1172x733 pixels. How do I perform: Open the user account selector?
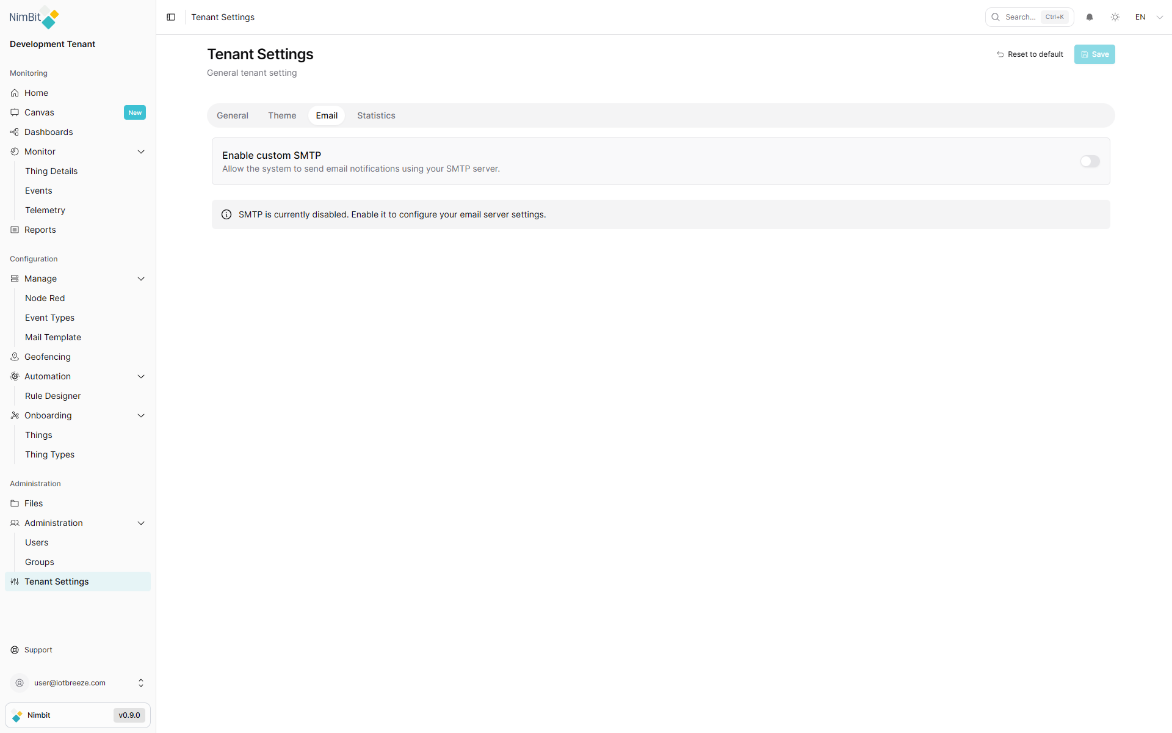click(x=78, y=683)
